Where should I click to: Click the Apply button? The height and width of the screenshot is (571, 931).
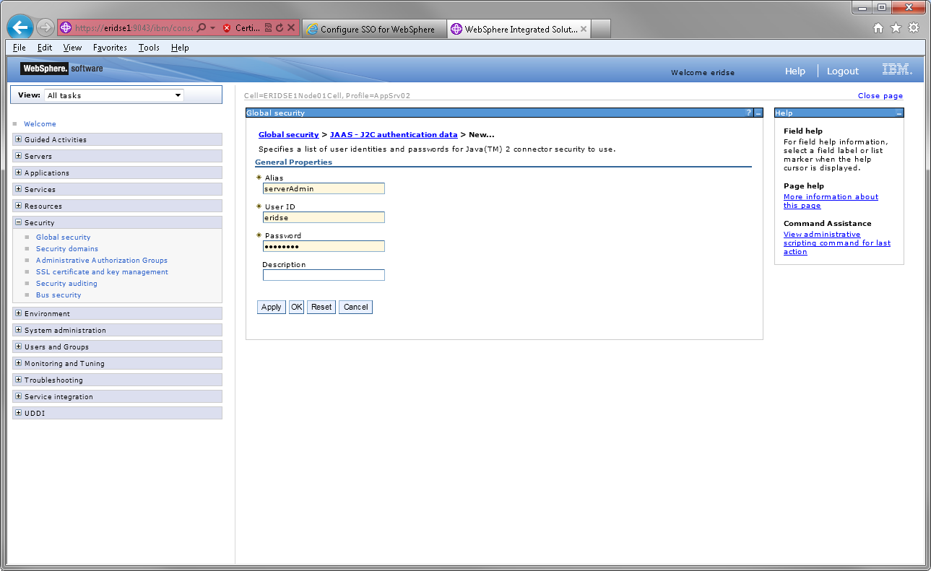tap(271, 307)
